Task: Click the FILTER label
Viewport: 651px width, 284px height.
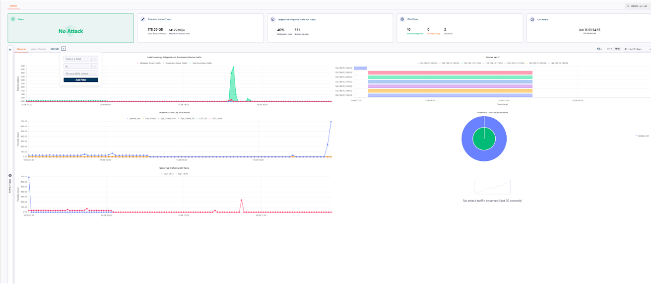Action: click(55, 49)
